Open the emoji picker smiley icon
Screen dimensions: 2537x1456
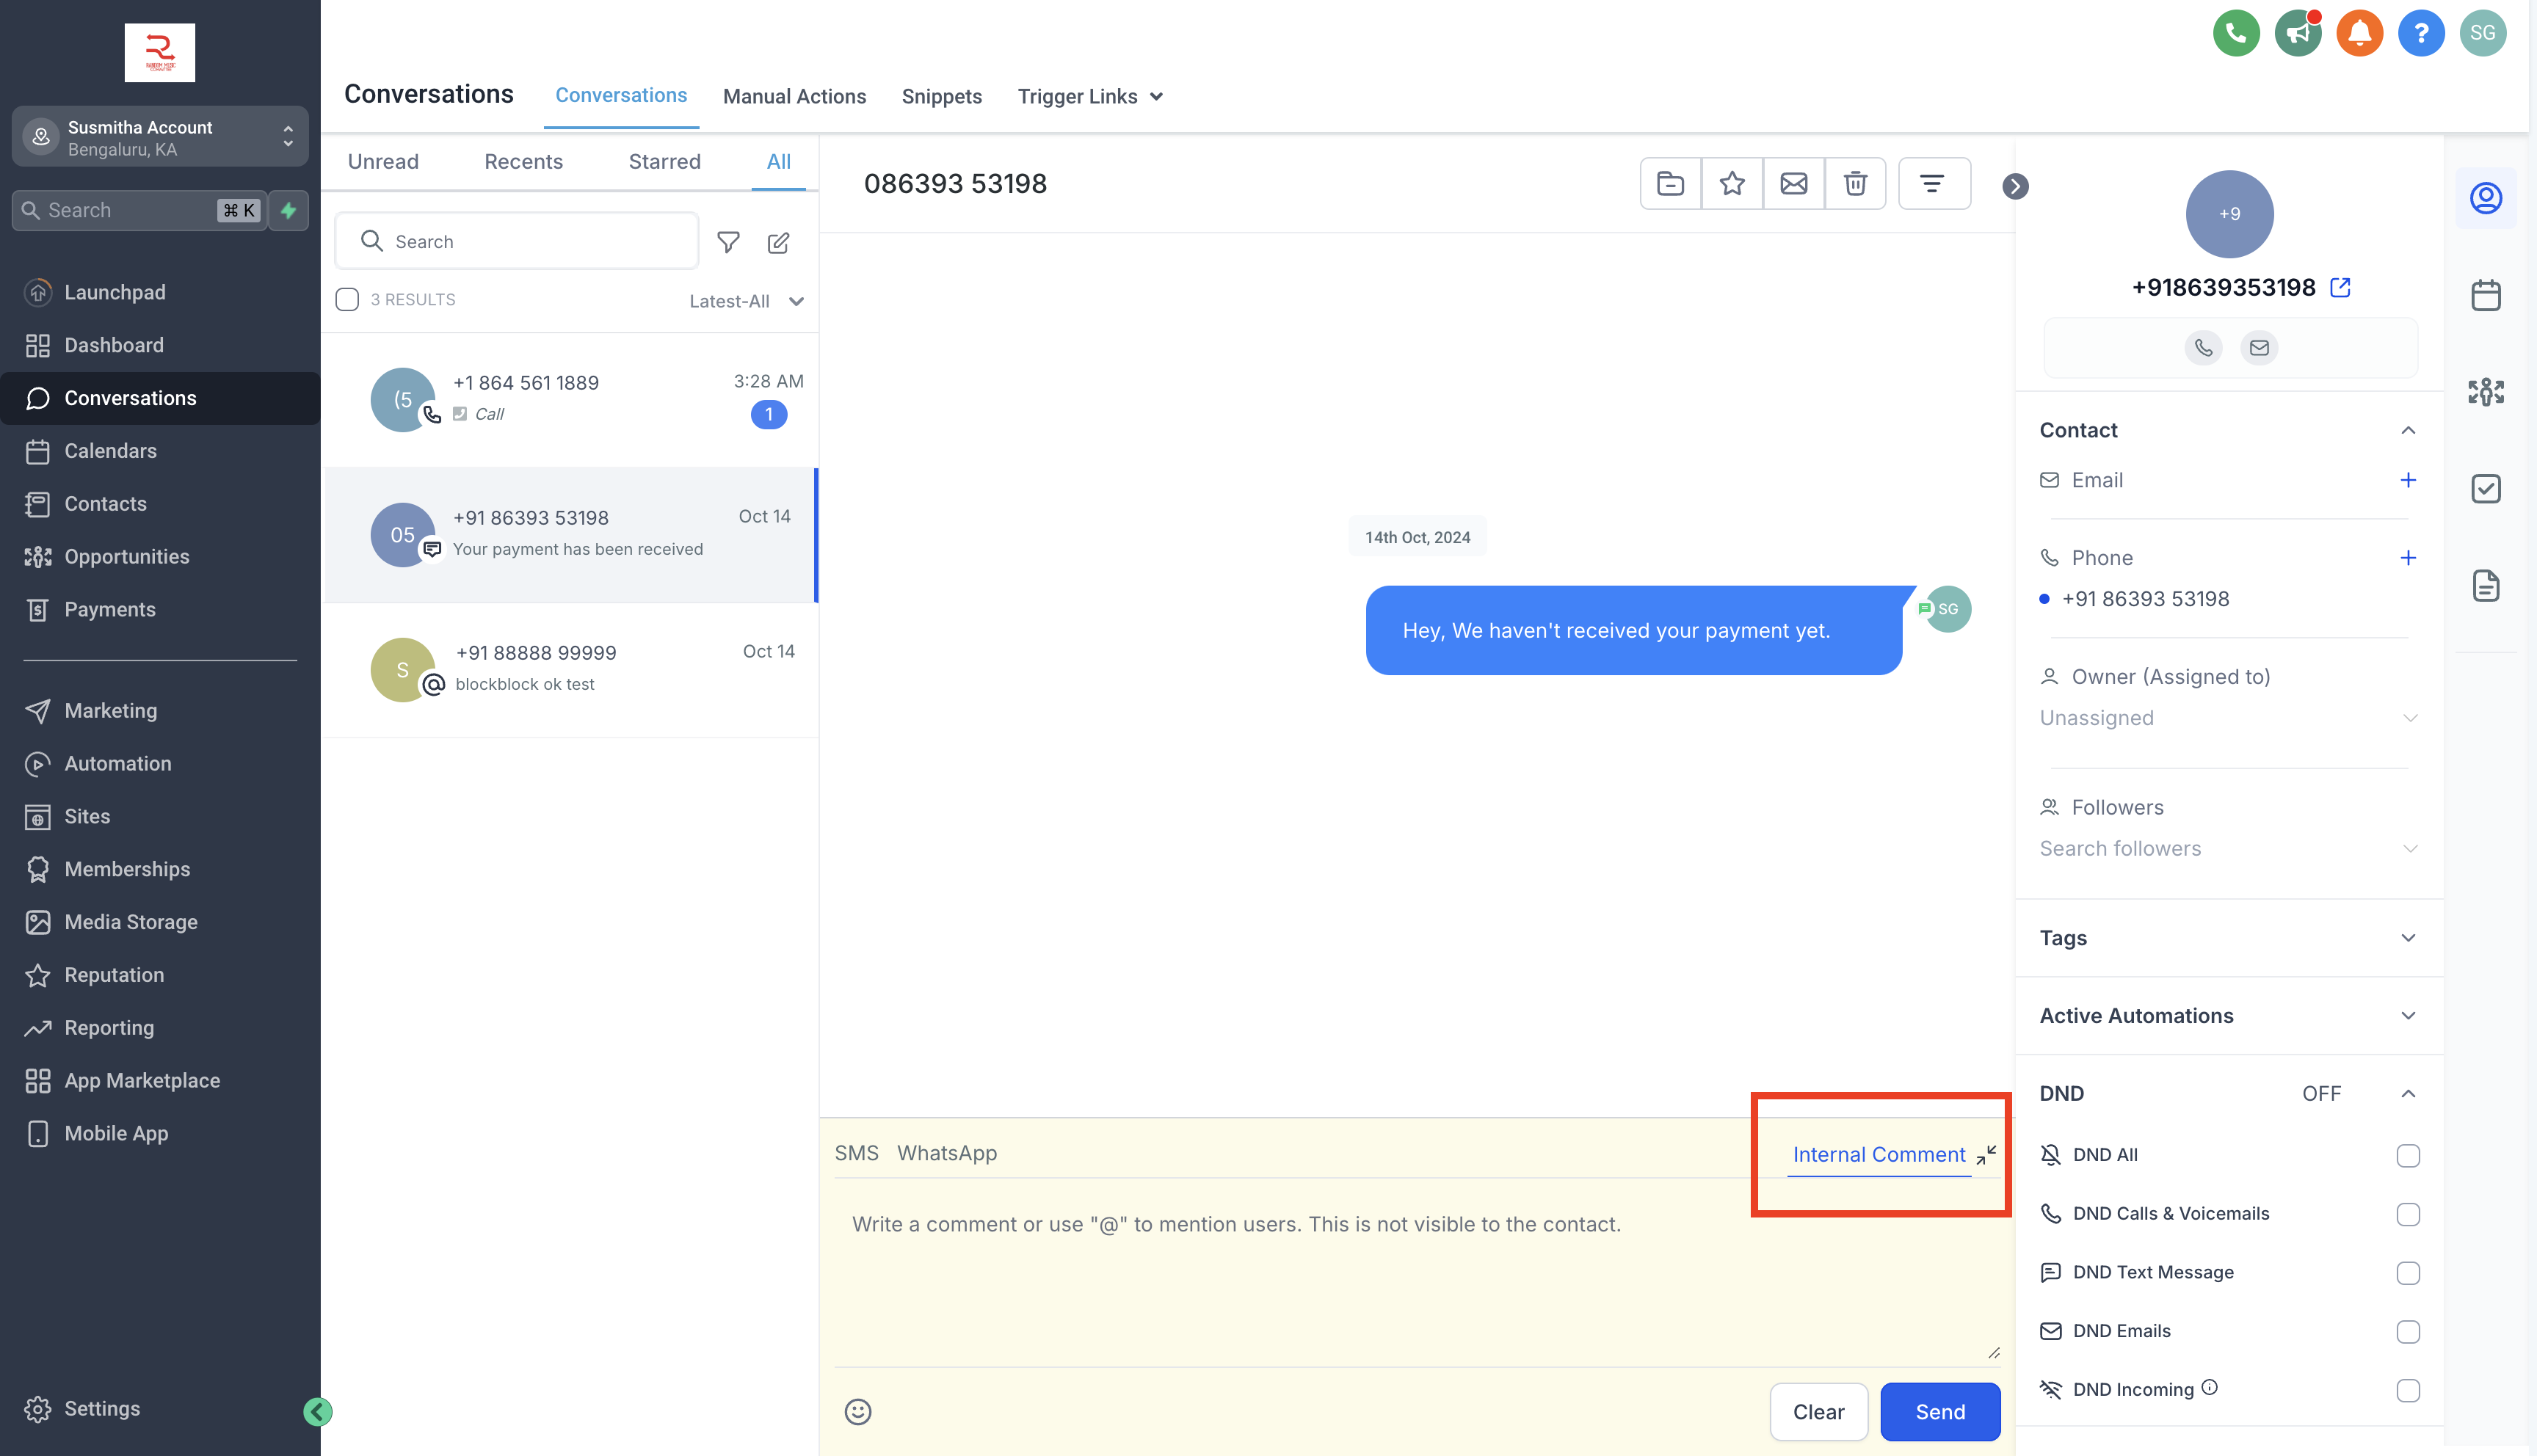(858, 1411)
